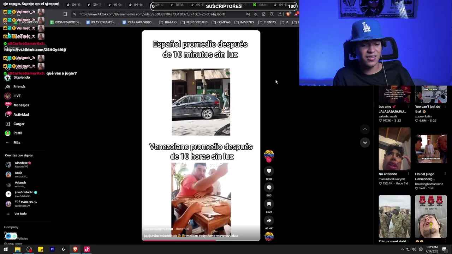Click the translate page icon in address bar
The height and width of the screenshot is (254, 452).
click(x=255, y=14)
